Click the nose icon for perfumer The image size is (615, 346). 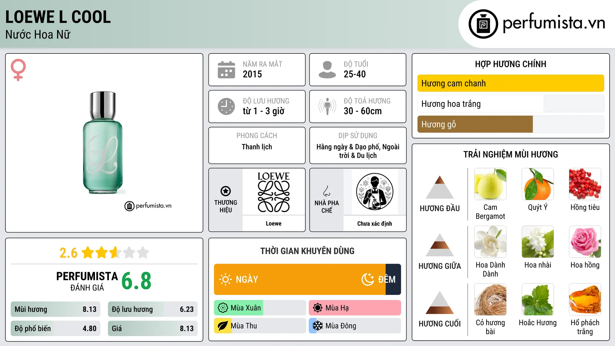[327, 191]
